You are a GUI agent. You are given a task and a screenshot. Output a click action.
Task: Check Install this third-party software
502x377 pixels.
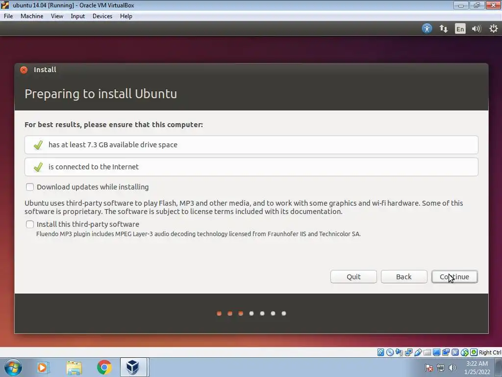[30, 224]
